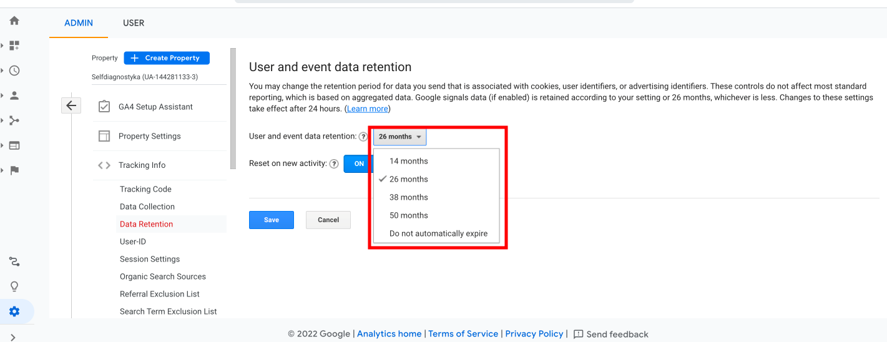887x342 pixels.
Task: Click help icon beside data retention label
Action: click(363, 137)
